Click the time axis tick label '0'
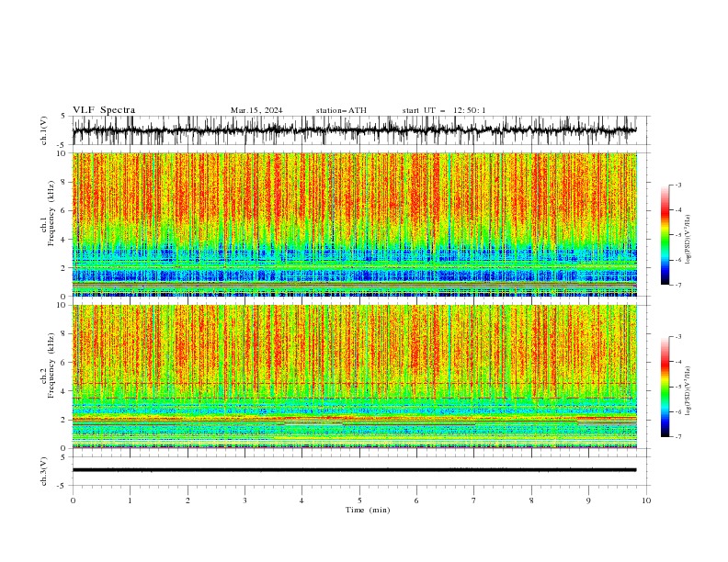 73,500
